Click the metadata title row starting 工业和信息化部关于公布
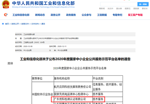The height and width of the screenshot is (104, 150). coord(75,38)
